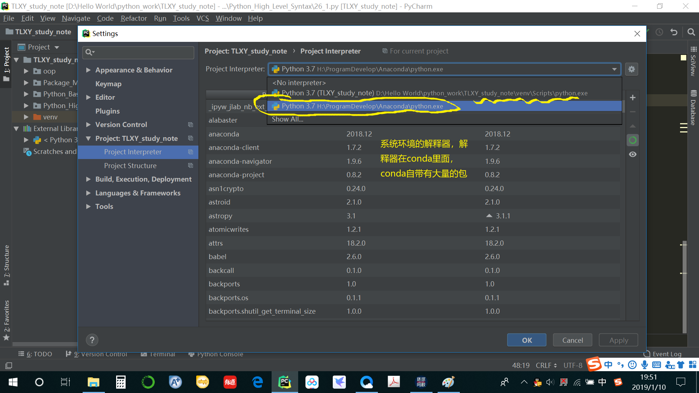The width and height of the screenshot is (699, 393).
Task: Collapse the TLXY_study_note project tree
Action: click(16, 60)
